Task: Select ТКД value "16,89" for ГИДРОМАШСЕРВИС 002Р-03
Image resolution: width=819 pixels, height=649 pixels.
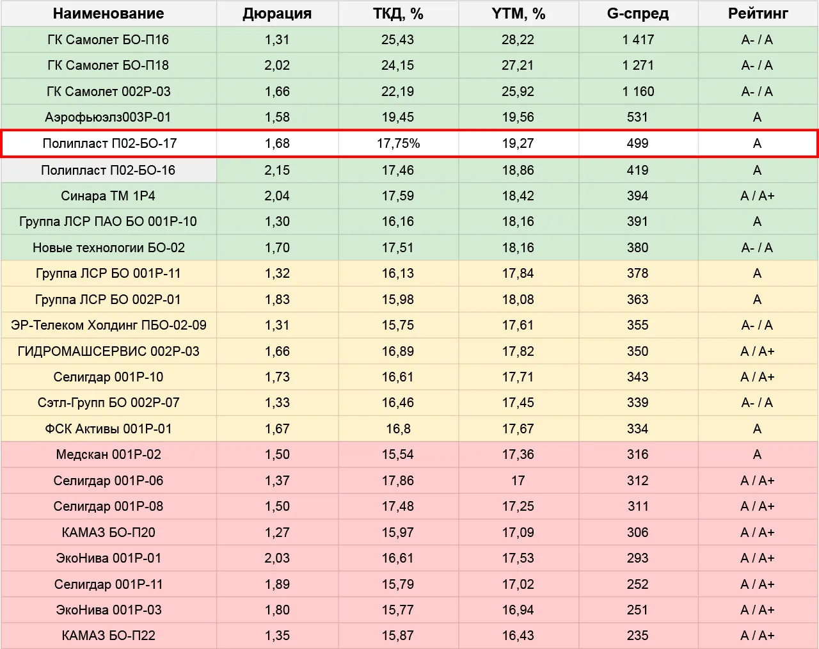Action: [398, 351]
